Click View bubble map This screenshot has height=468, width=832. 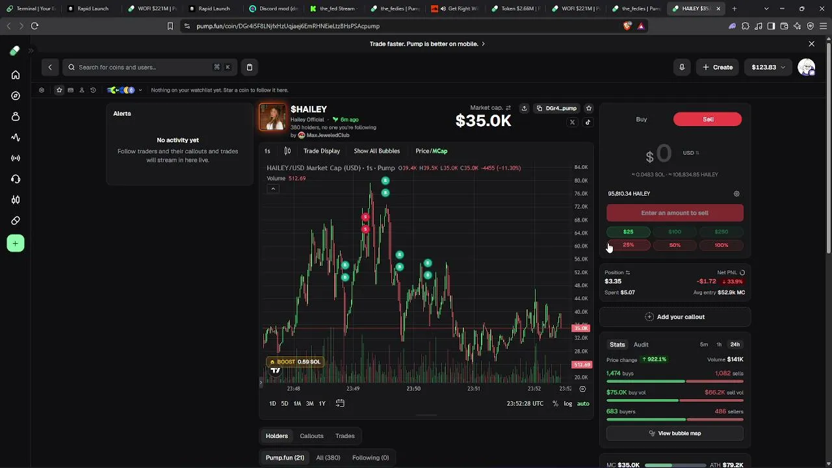[x=675, y=434]
